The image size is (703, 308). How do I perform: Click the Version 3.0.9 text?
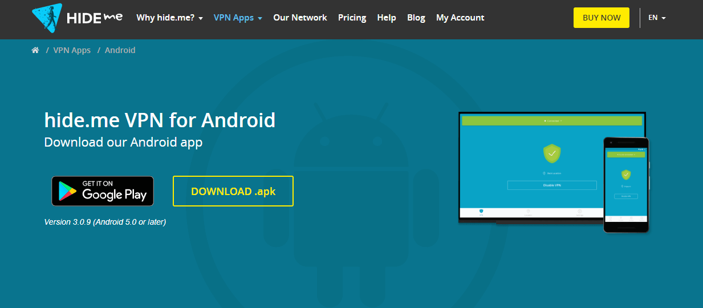(x=105, y=222)
